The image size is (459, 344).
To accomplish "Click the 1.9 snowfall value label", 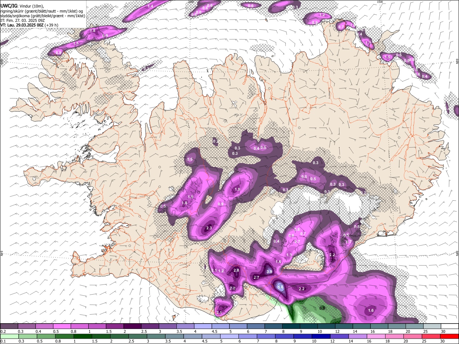I will [237, 190].
